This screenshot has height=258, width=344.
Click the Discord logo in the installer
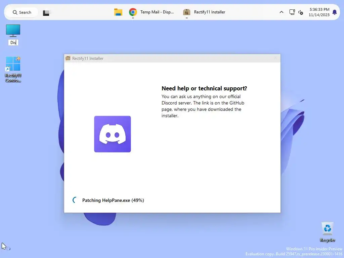pos(112,134)
